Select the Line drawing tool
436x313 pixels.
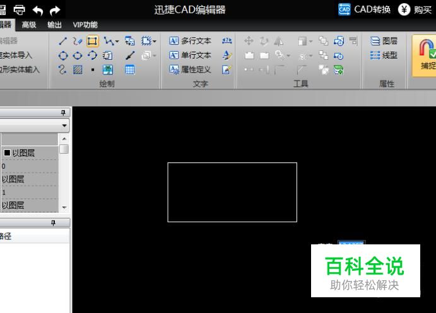[63, 41]
